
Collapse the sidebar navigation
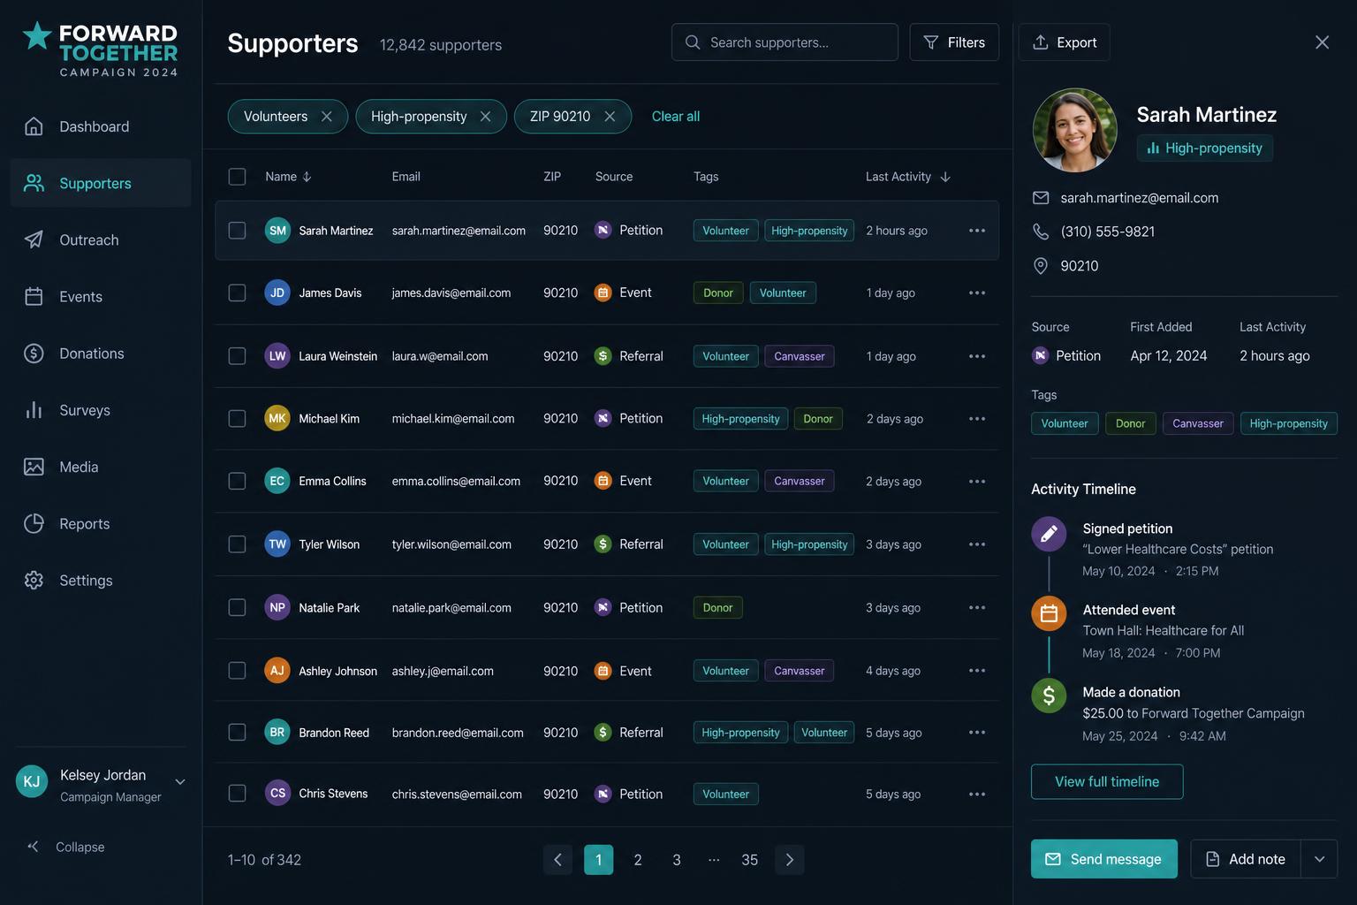tap(65, 847)
